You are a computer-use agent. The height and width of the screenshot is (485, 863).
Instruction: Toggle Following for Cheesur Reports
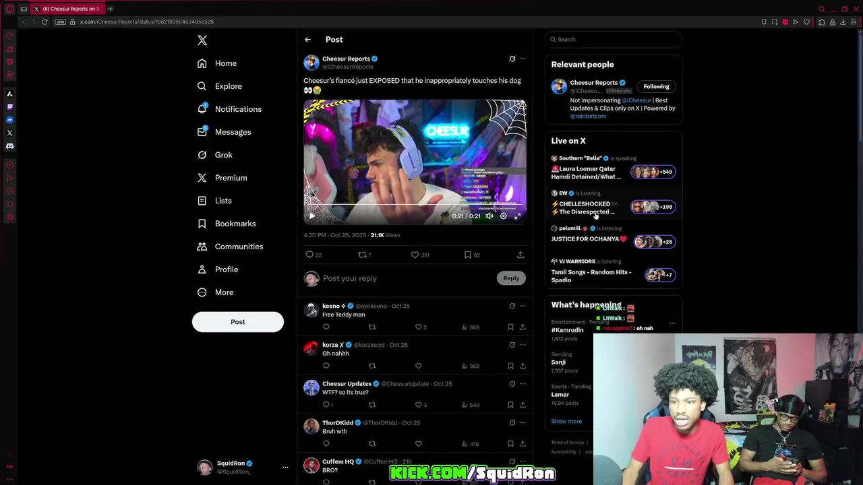click(x=656, y=86)
